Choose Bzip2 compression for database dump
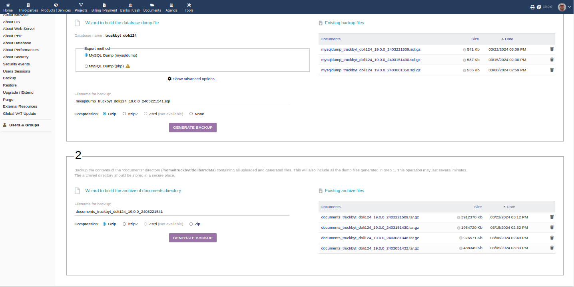The width and height of the screenshot is (574, 287). tap(124, 114)
